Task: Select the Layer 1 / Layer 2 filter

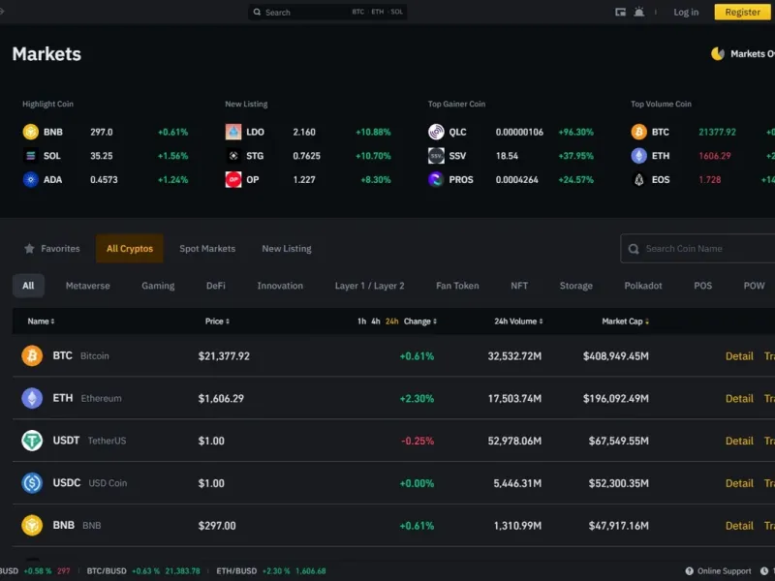Action: pos(369,286)
